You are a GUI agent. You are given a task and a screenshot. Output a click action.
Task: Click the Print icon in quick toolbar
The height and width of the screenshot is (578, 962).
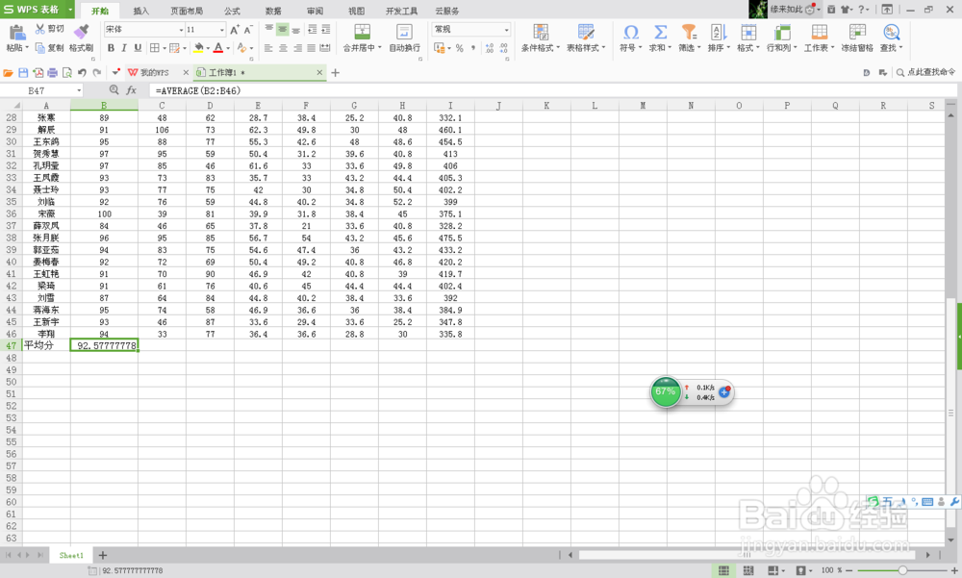tap(53, 72)
